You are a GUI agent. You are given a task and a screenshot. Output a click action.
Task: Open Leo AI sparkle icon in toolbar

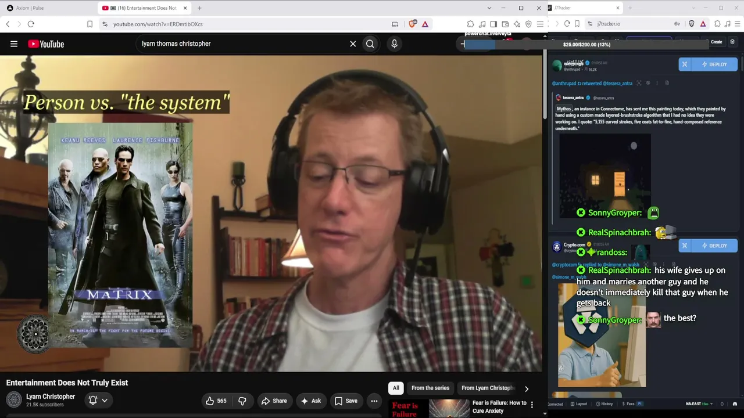[x=517, y=24]
